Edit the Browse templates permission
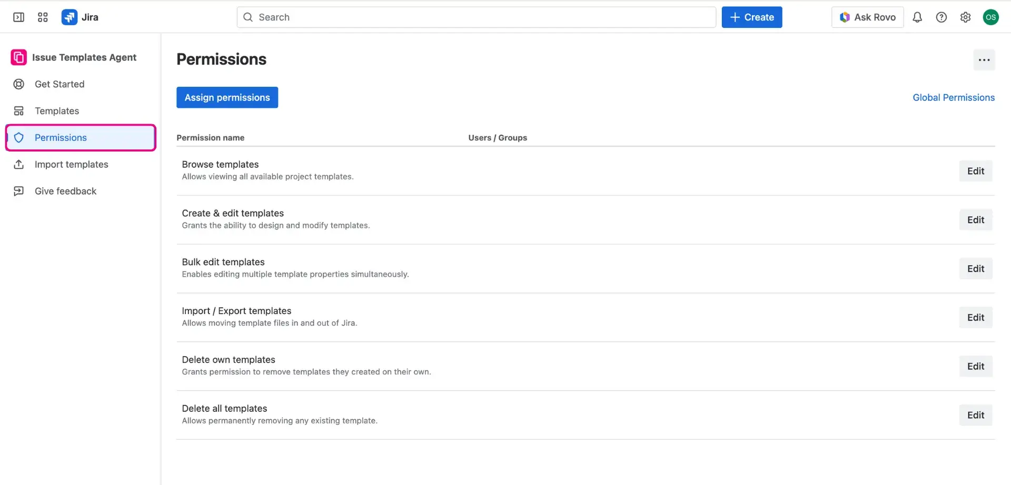The width and height of the screenshot is (1011, 485). (975, 170)
